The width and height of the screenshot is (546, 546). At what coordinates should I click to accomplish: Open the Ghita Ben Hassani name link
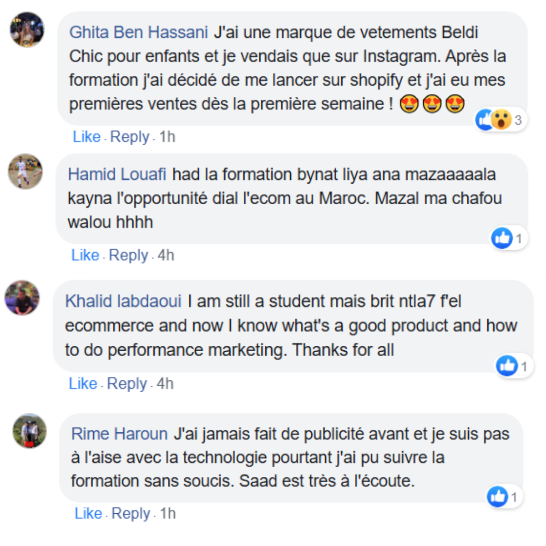click(138, 32)
